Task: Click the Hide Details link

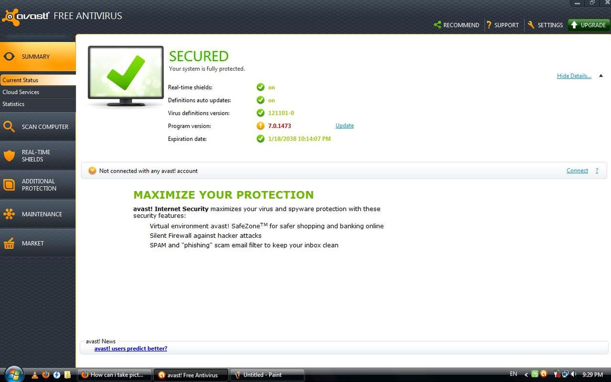Action: [574, 76]
